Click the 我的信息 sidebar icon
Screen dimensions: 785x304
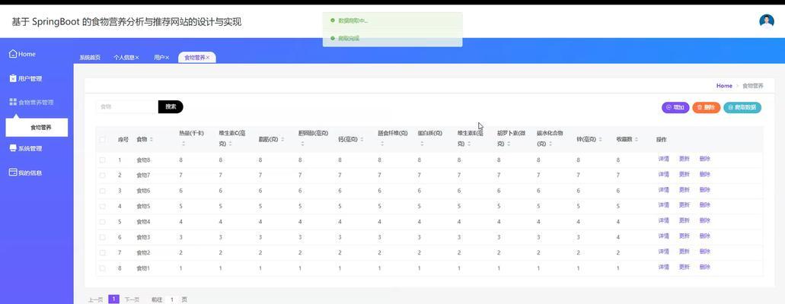click(13, 172)
